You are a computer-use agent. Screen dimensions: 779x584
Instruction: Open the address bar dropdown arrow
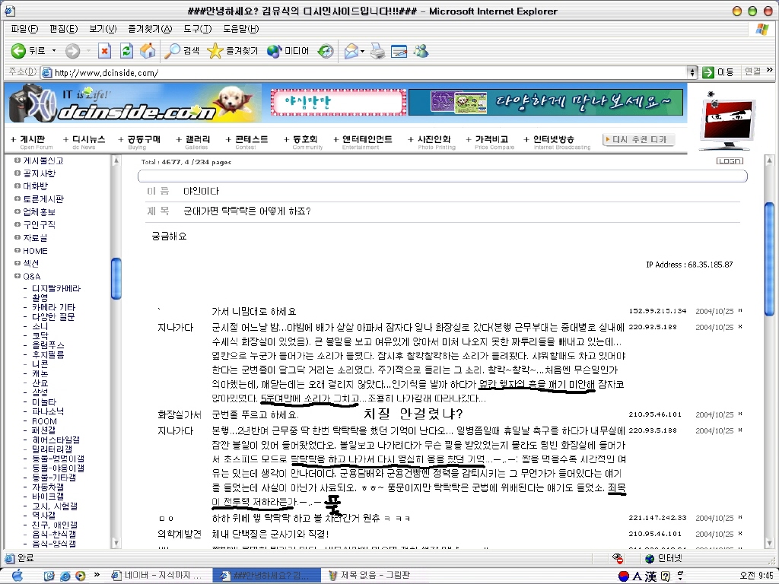pos(692,72)
